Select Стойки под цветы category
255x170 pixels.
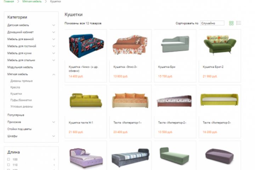pos(19,129)
